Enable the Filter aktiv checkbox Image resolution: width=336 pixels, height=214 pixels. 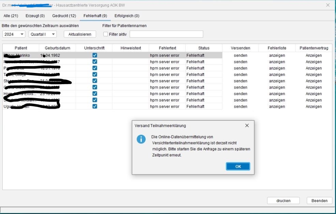coord(106,34)
